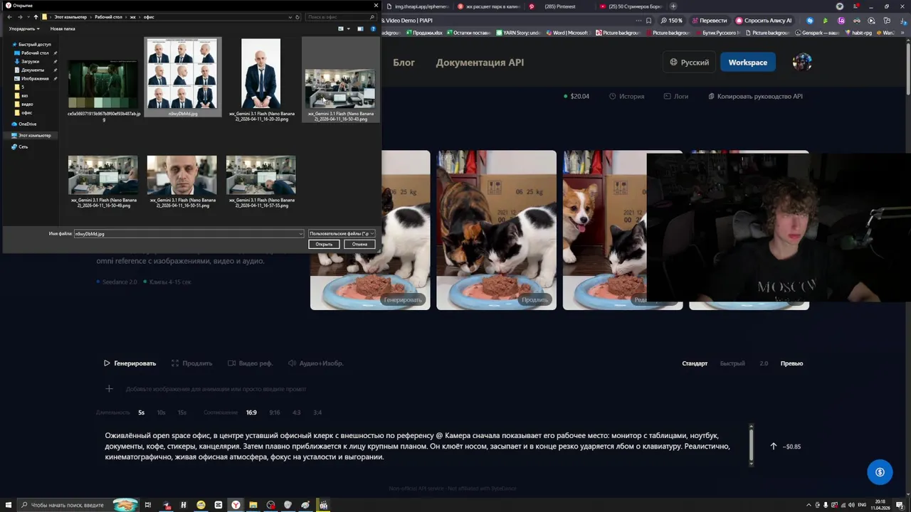The image size is (911, 512).
Task: Click the Workspace button
Action: coord(747,63)
